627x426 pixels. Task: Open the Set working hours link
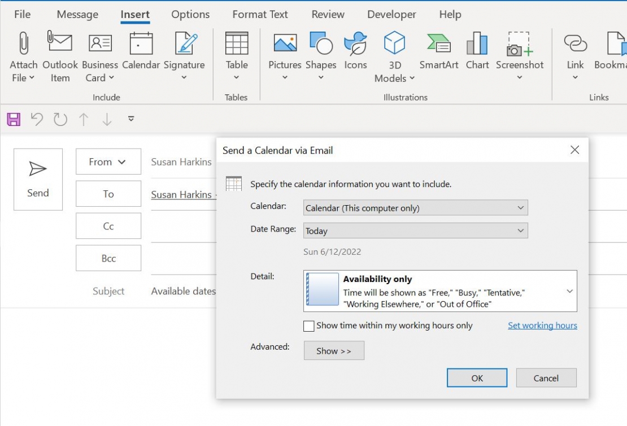(542, 325)
